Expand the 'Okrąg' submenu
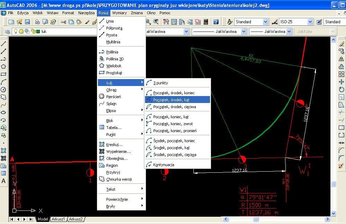This screenshot has height=224, width=346. [x=121, y=90]
